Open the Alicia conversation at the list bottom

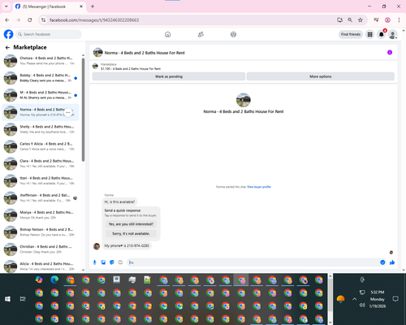point(41,266)
